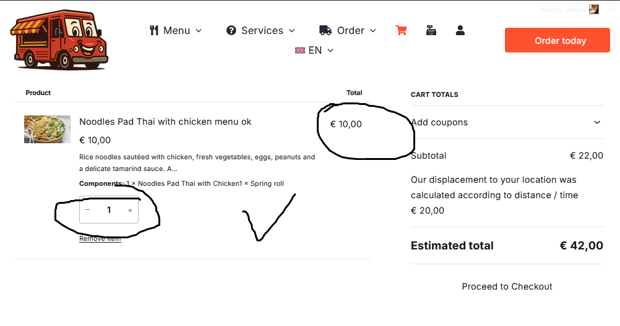Click Proceed to Checkout
Screen dimensions: 620x326
point(507,286)
